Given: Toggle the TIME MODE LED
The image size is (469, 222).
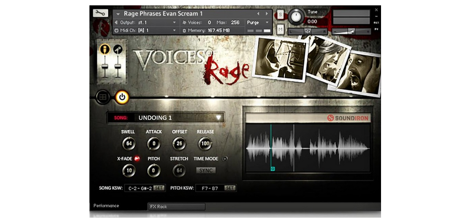Looking at the screenshot, I should pos(225,159).
